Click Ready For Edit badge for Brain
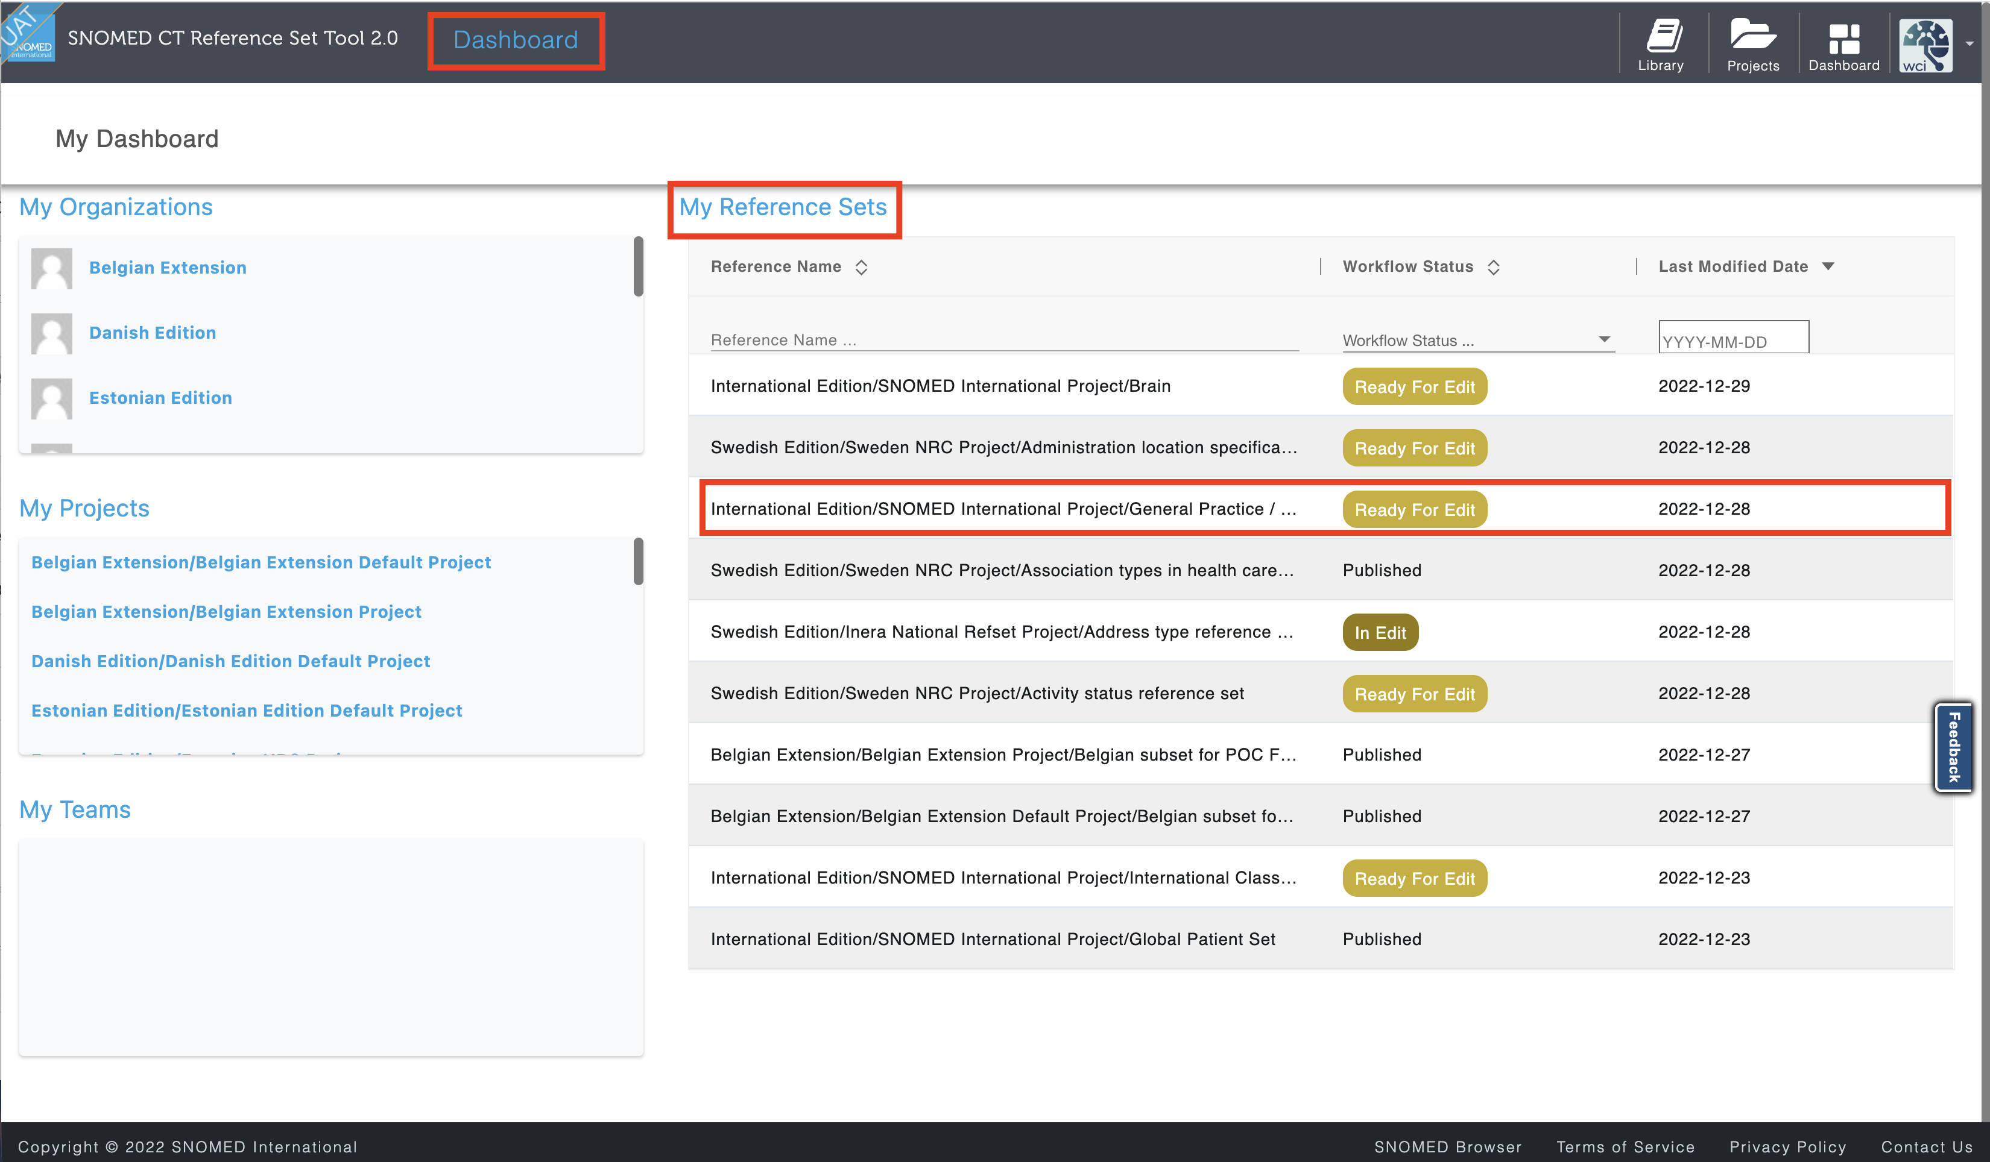The width and height of the screenshot is (1990, 1162). click(x=1414, y=387)
